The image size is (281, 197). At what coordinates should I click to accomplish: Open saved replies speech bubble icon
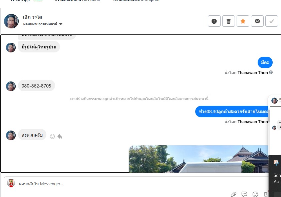(244, 194)
